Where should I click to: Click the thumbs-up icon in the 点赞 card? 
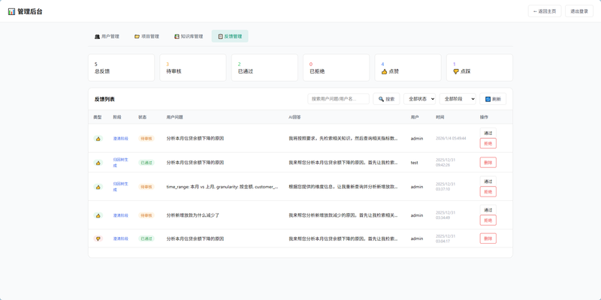pyautogui.click(x=384, y=71)
